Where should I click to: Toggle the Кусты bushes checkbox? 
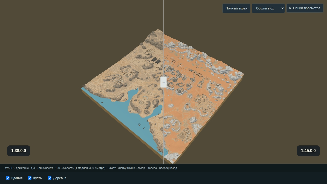[30, 178]
